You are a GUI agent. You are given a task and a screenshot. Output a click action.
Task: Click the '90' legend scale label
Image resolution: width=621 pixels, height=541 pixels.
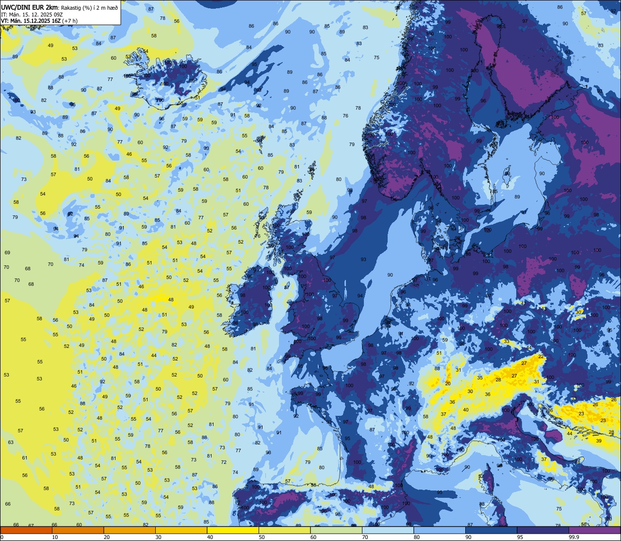click(x=468, y=537)
